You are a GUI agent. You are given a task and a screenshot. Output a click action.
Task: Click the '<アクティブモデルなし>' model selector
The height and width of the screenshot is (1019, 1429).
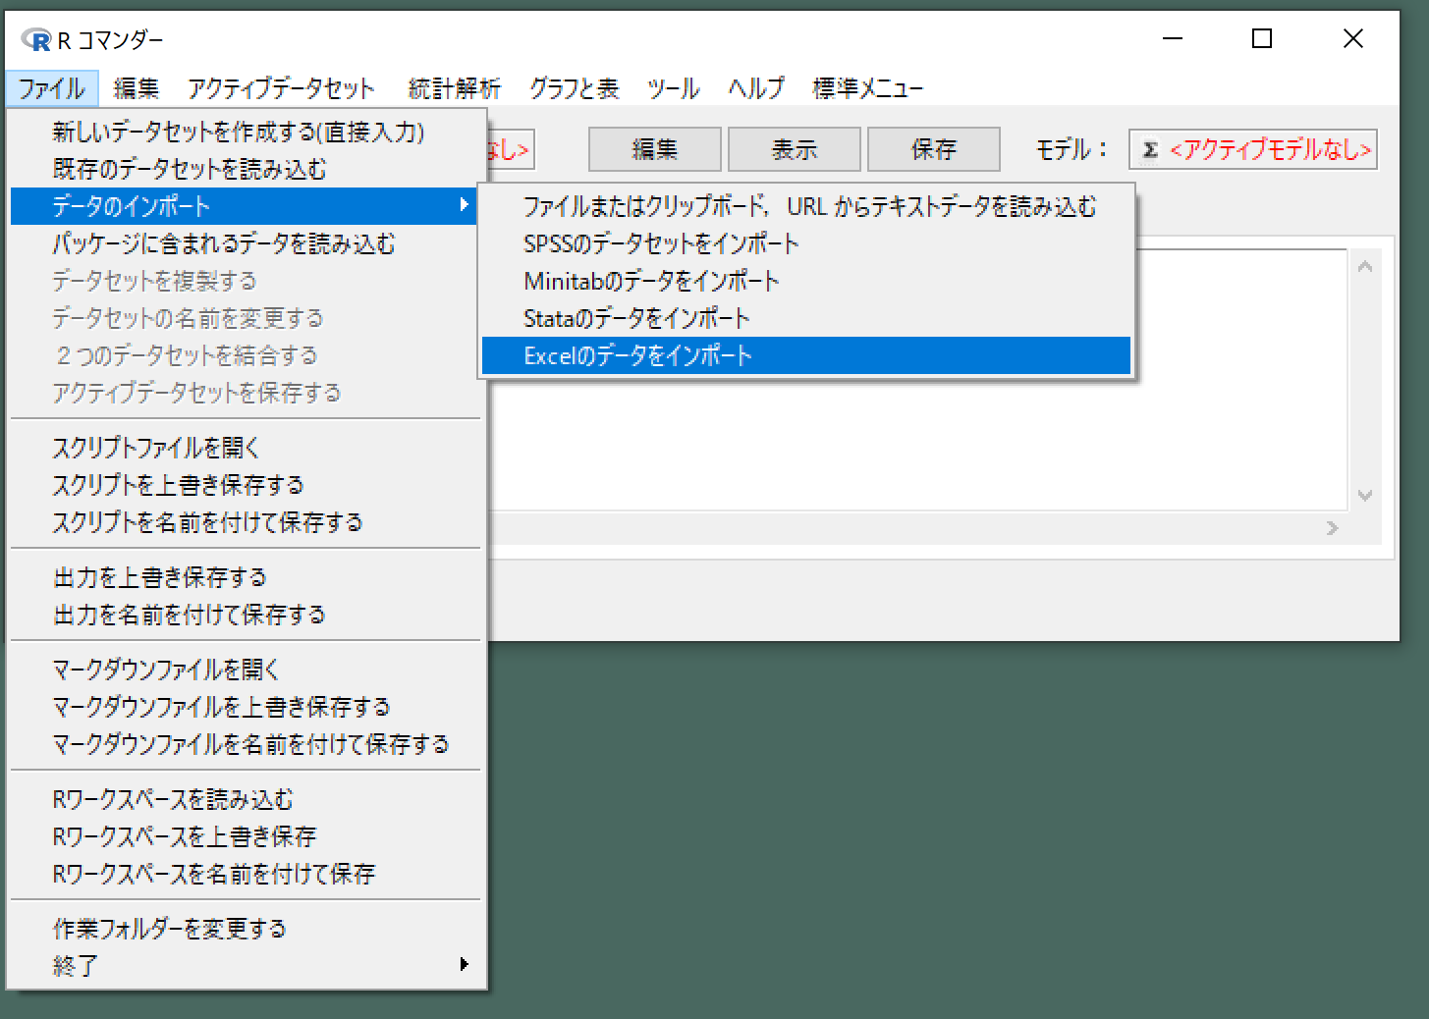click(x=1269, y=150)
